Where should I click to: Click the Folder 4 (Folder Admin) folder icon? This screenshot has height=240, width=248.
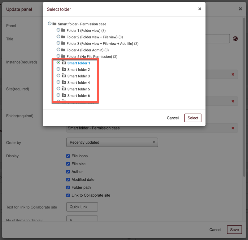pyautogui.click(x=63, y=50)
